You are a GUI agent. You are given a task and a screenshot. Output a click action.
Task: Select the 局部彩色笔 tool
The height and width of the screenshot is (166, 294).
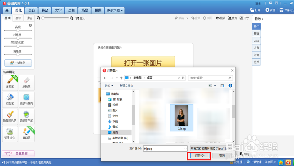[10, 117]
